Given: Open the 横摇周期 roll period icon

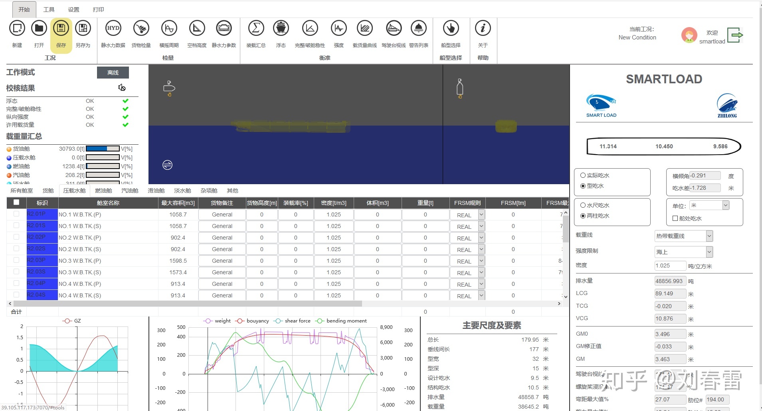Looking at the screenshot, I should pyautogui.click(x=169, y=28).
